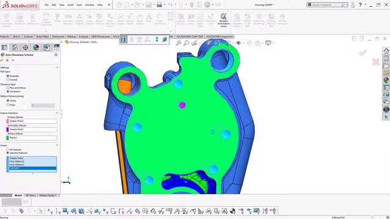This screenshot has height=219, width=390.
Task: Open the PropertyManager tab icon
Action: click(15, 47)
